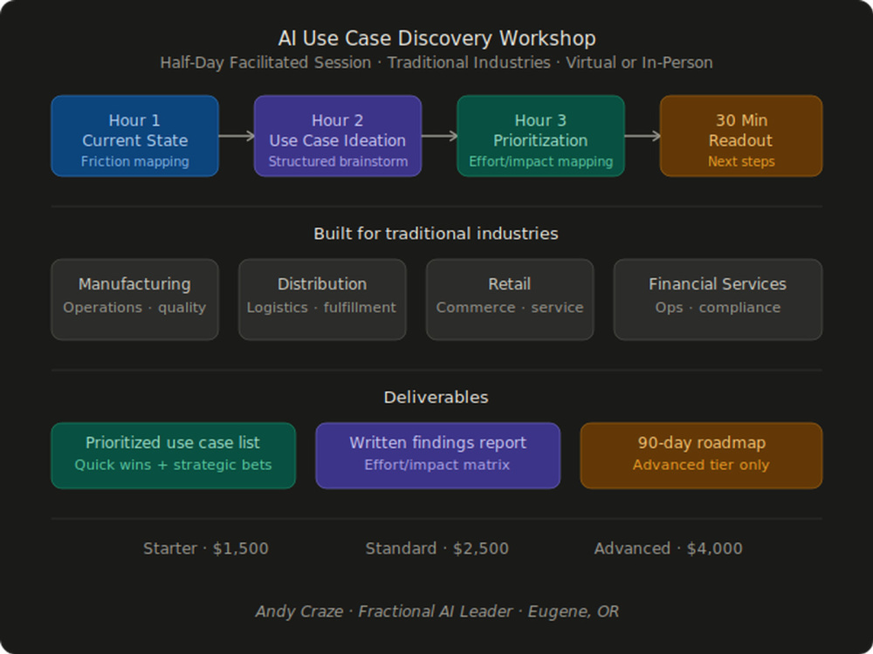The width and height of the screenshot is (873, 654).
Task: Click the AI Use Case Discovery Workshop title
Action: [437, 38]
